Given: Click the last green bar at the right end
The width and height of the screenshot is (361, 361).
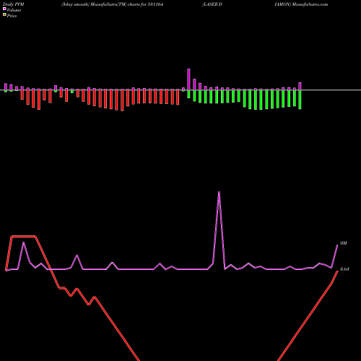Looking at the screenshot, I should pyautogui.click(x=300, y=100).
